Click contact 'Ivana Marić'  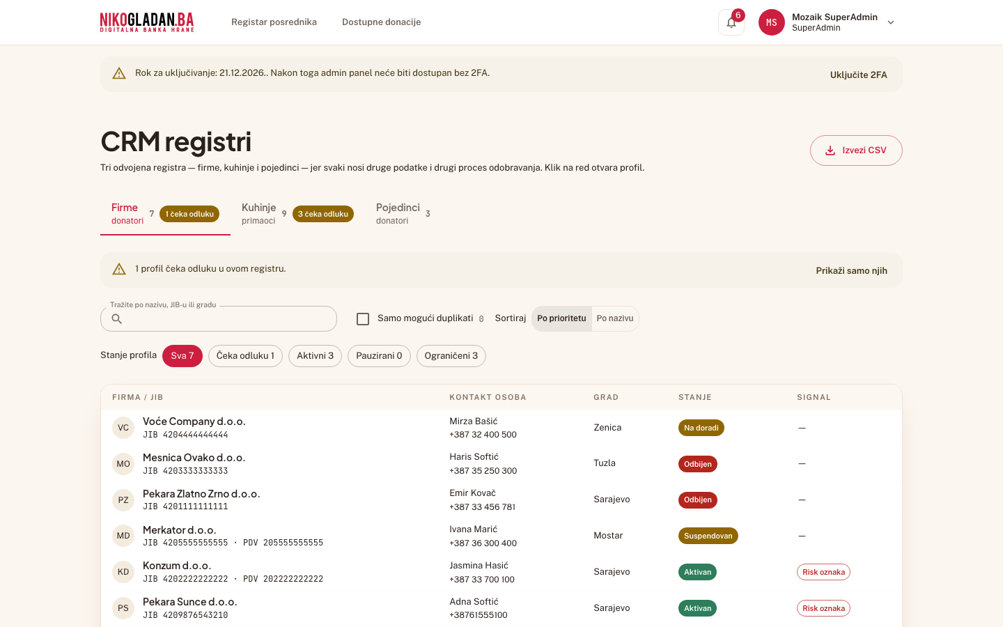click(x=474, y=529)
